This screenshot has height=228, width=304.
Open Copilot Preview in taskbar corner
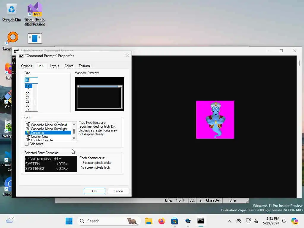[294, 221]
